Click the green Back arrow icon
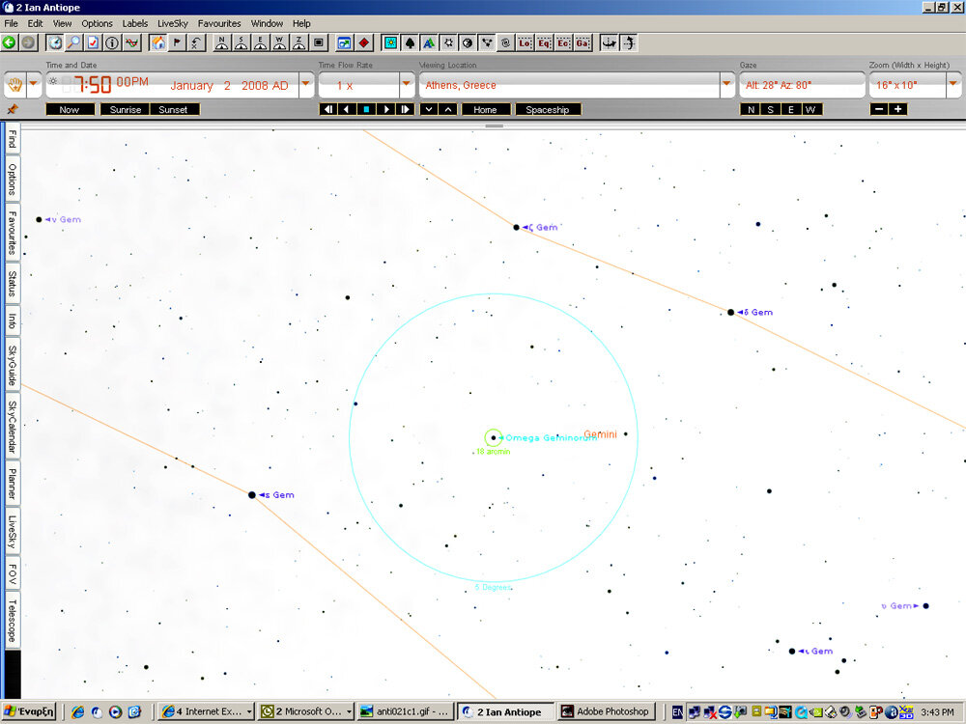 (10, 42)
